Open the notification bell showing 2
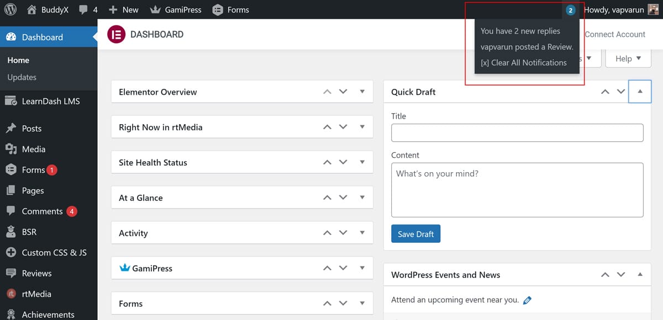663x320 pixels. [570, 10]
